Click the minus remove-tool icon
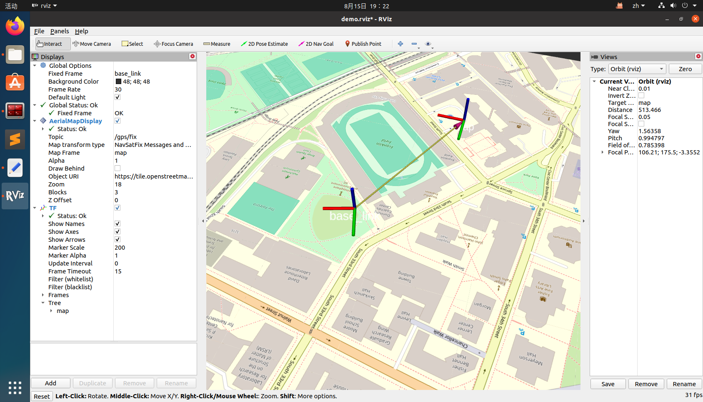Viewport: 703px width, 402px height. pos(414,44)
